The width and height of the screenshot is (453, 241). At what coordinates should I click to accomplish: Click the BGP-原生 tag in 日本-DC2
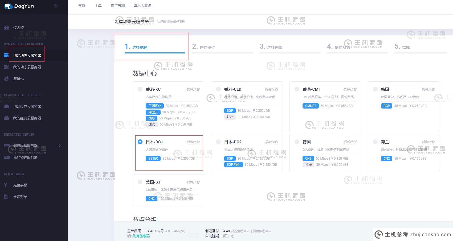tap(233, 165)
